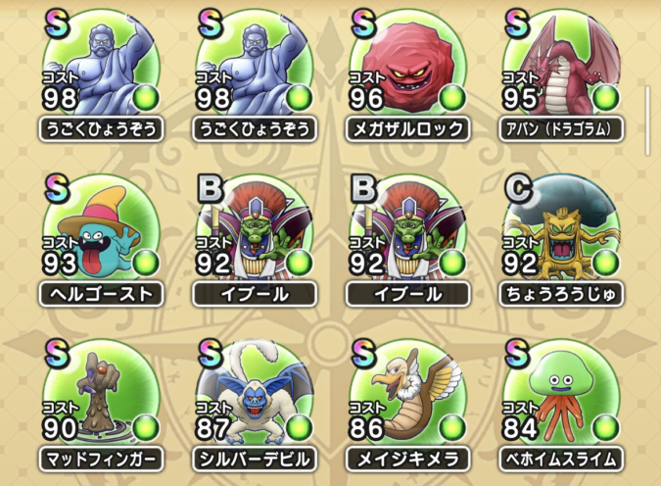
Task: Click the ヘルゴースト name label
Action: click(101, 294)
